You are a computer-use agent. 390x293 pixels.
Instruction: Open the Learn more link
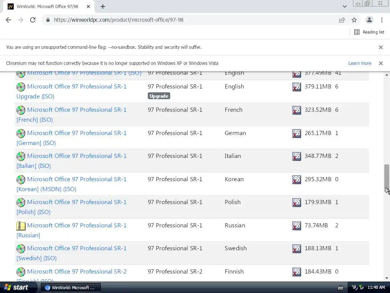(360, 63)
